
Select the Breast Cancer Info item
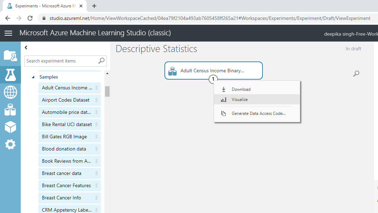(69, 198)
